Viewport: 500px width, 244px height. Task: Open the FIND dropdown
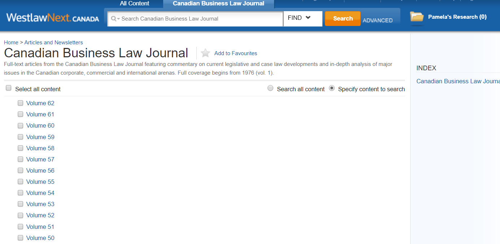pyautogui.click(x=303, y=19)
